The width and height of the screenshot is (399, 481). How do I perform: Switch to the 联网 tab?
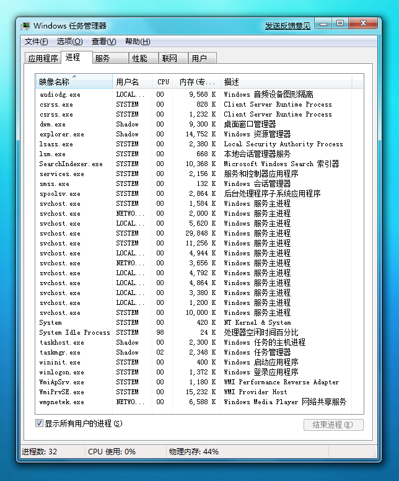point(173,58)
